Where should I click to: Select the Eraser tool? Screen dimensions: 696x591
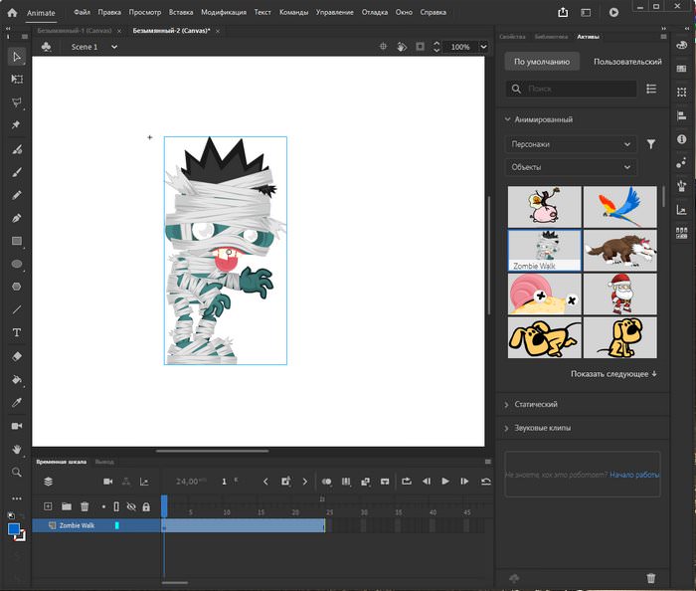(x=17, y=356)
